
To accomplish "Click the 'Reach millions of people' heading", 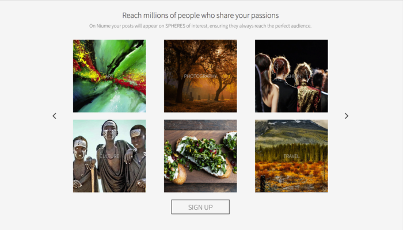I will [x=200, y=16].
